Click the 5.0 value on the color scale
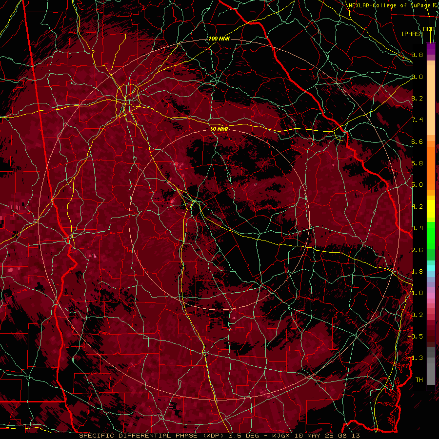This screenshot has height=439, width=439. 417,185
